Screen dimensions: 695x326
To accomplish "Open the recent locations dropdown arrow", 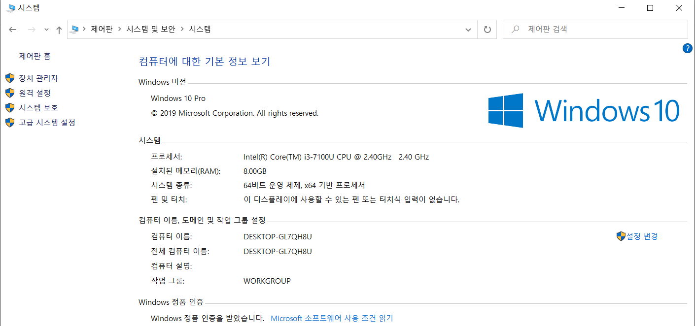I will (47, 30).
